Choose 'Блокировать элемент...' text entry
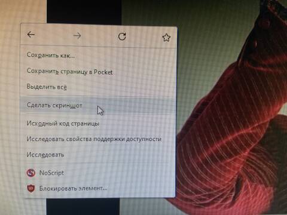The image size is (287, 215). click(73, 188)
